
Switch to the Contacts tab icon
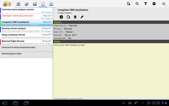coord(27,4)
